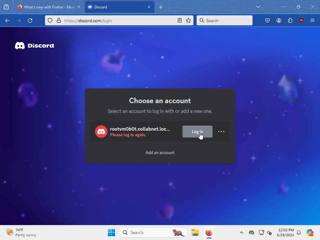Click the 'Please log in again.' message
Viewport: 320px width, 240px height.
[x=128, y=135]
